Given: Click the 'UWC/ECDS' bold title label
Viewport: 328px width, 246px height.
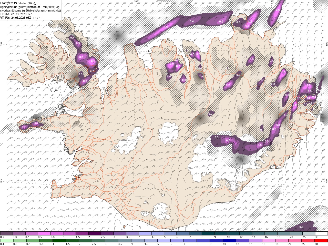Looking at the screenshot, I should point(9,3).
